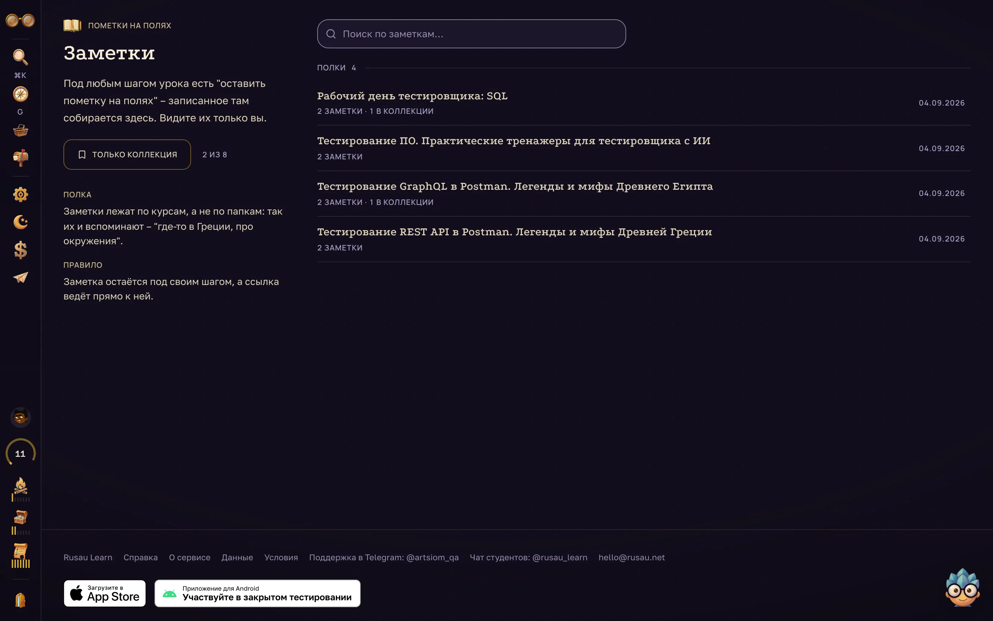This screenshot has width=993, height=621.
Task: Open the compass navigation icon
Action: point(20,95)
